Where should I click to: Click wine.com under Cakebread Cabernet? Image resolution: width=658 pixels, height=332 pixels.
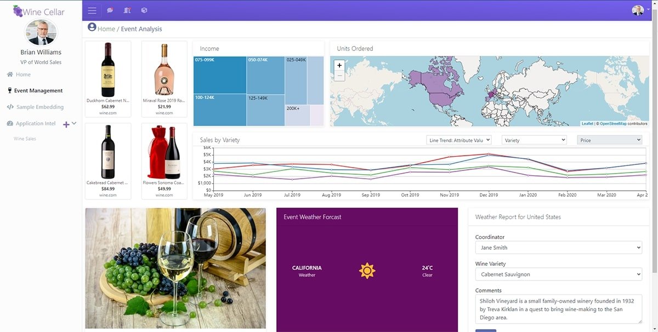(108, 195)
